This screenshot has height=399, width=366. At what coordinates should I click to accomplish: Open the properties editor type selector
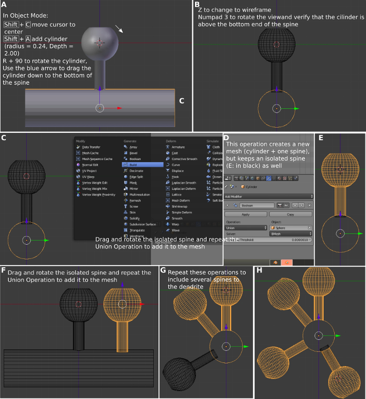tap(227, 178)
